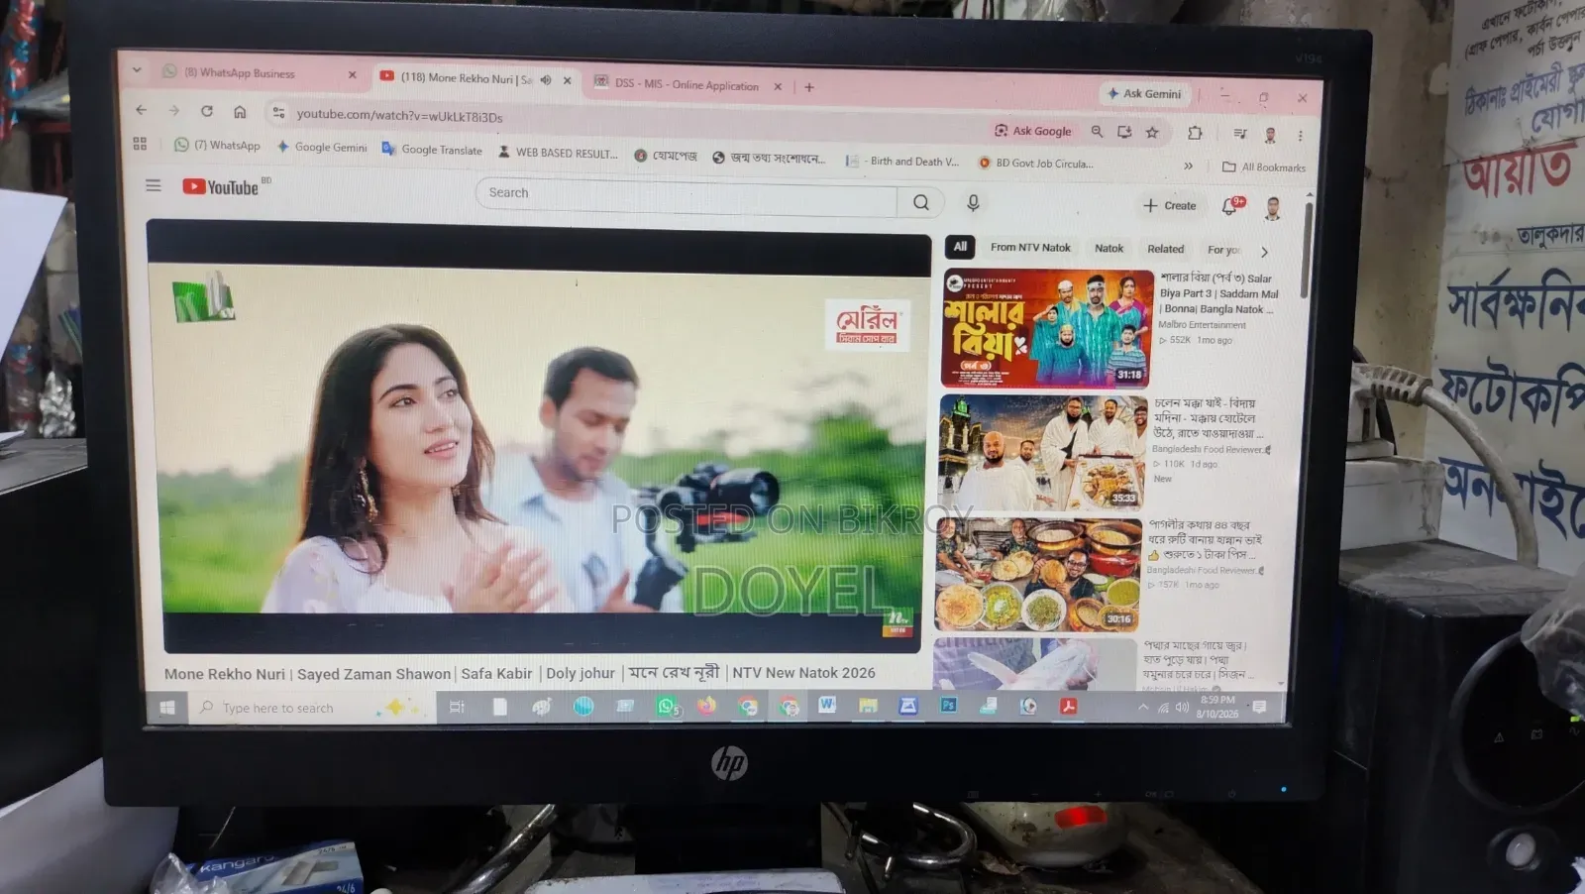The image size is (1585, 894).
Task: Start voice search with microphone icon
Action: pyautogui.click(x=973, y=202)
